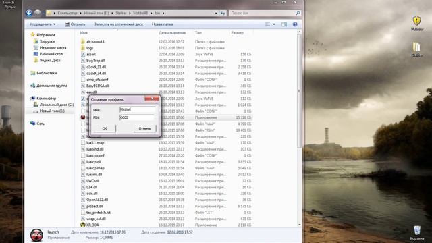Select the EasyECDSA.dll file icon
The width and height of the screenshot is (432, 243).
coord(83,86)
